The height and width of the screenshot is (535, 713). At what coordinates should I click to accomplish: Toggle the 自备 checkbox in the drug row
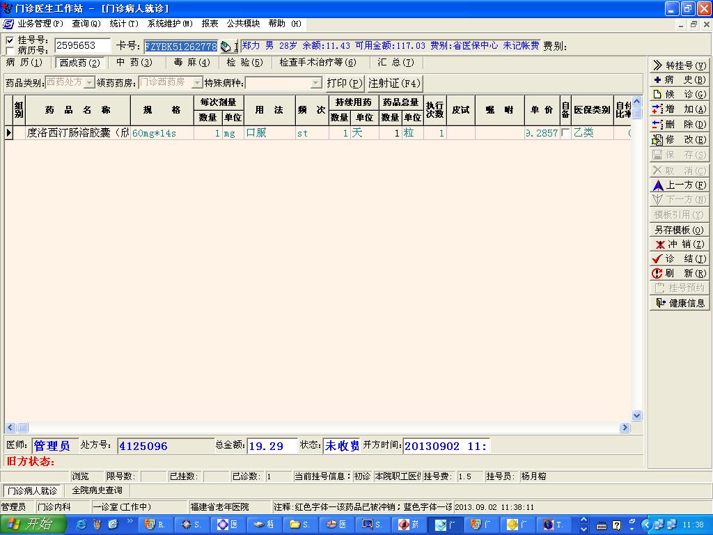point(565,132)
